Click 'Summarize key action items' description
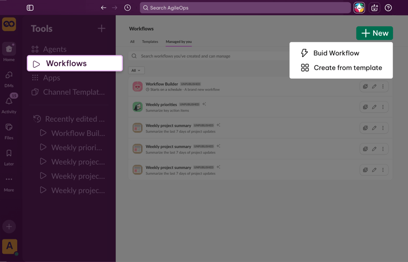The height and width of the screenshot is (262, 408). pos(167,111)
